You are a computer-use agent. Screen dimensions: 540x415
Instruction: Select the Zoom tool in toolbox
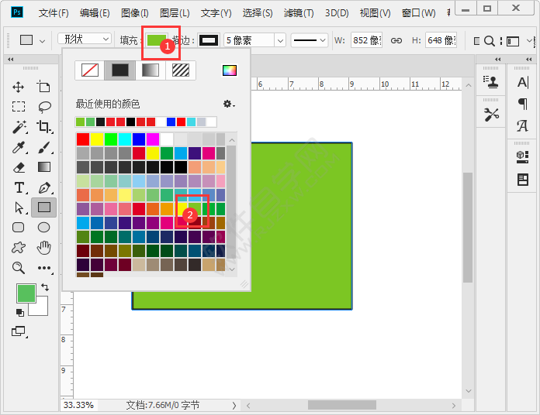pyautogui.click(x=19, y=268)
